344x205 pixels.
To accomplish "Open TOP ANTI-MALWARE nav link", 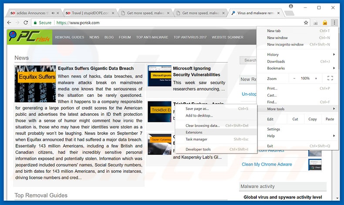I will click(x=152, y=37).
